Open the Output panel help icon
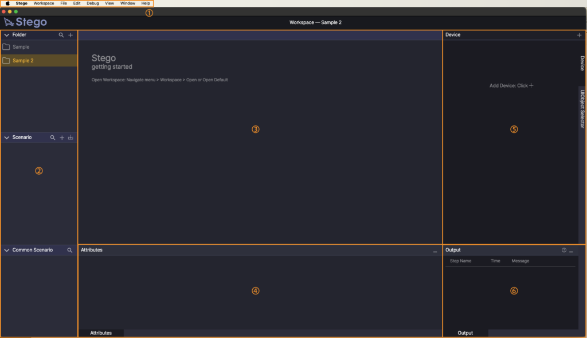 pyautogui.click(x=564, y=250)
